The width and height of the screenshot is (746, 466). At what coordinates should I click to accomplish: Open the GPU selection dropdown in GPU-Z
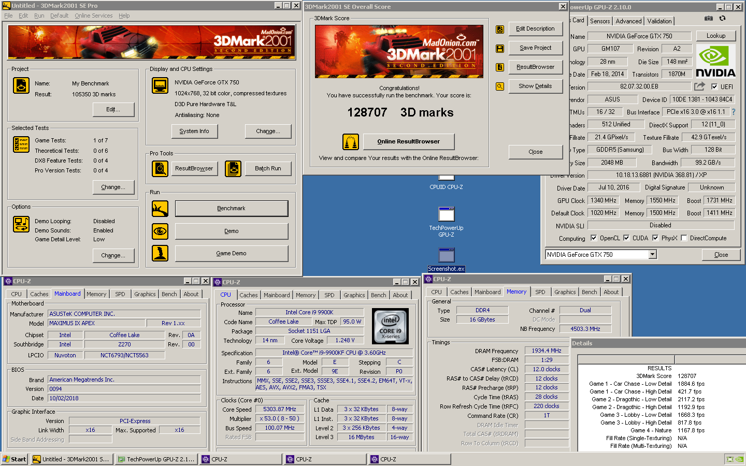653,254
